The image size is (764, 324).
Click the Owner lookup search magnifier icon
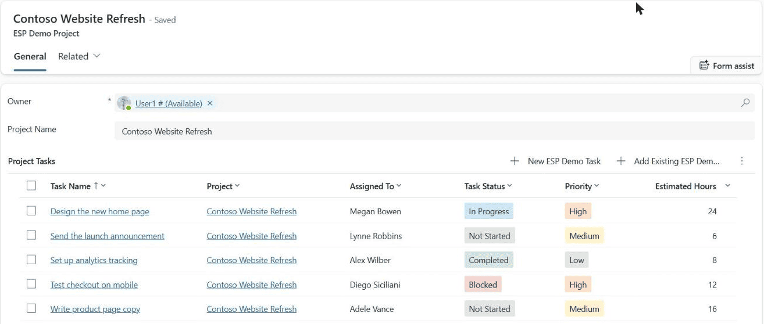pos(745,103)
